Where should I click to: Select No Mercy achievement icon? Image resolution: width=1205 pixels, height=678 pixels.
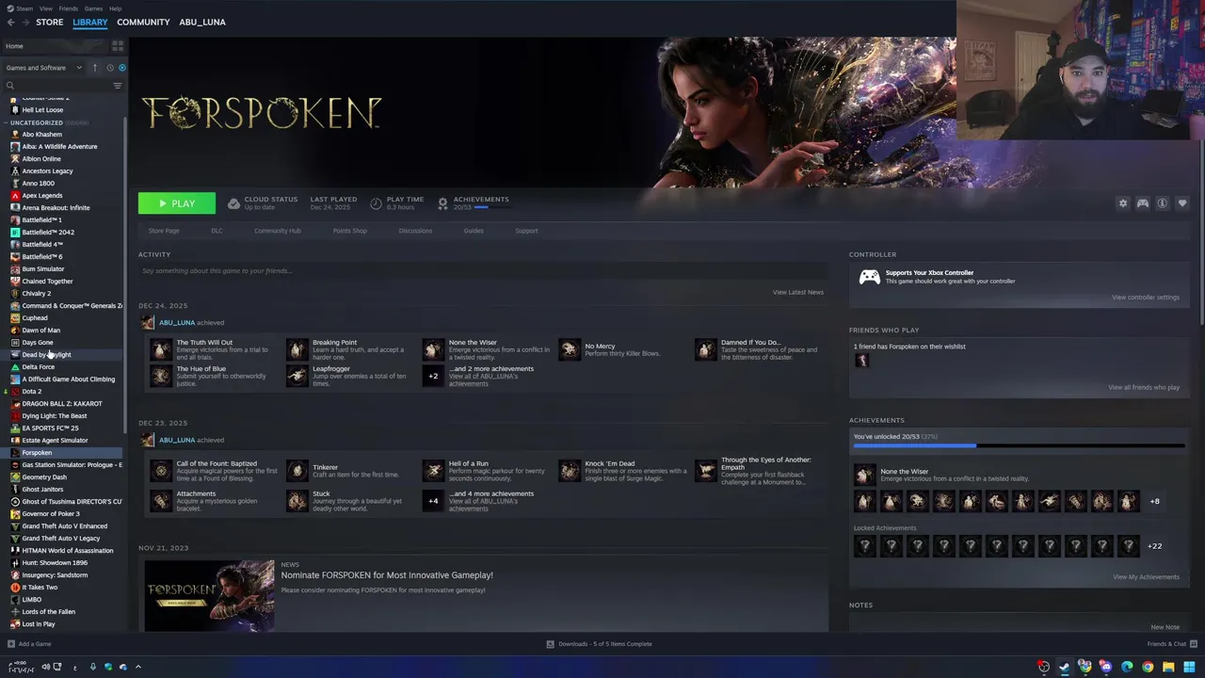(x=569, y=349)
